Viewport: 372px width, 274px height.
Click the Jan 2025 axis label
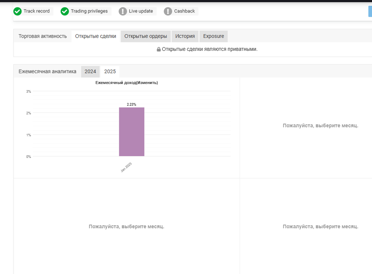[126, 167]
